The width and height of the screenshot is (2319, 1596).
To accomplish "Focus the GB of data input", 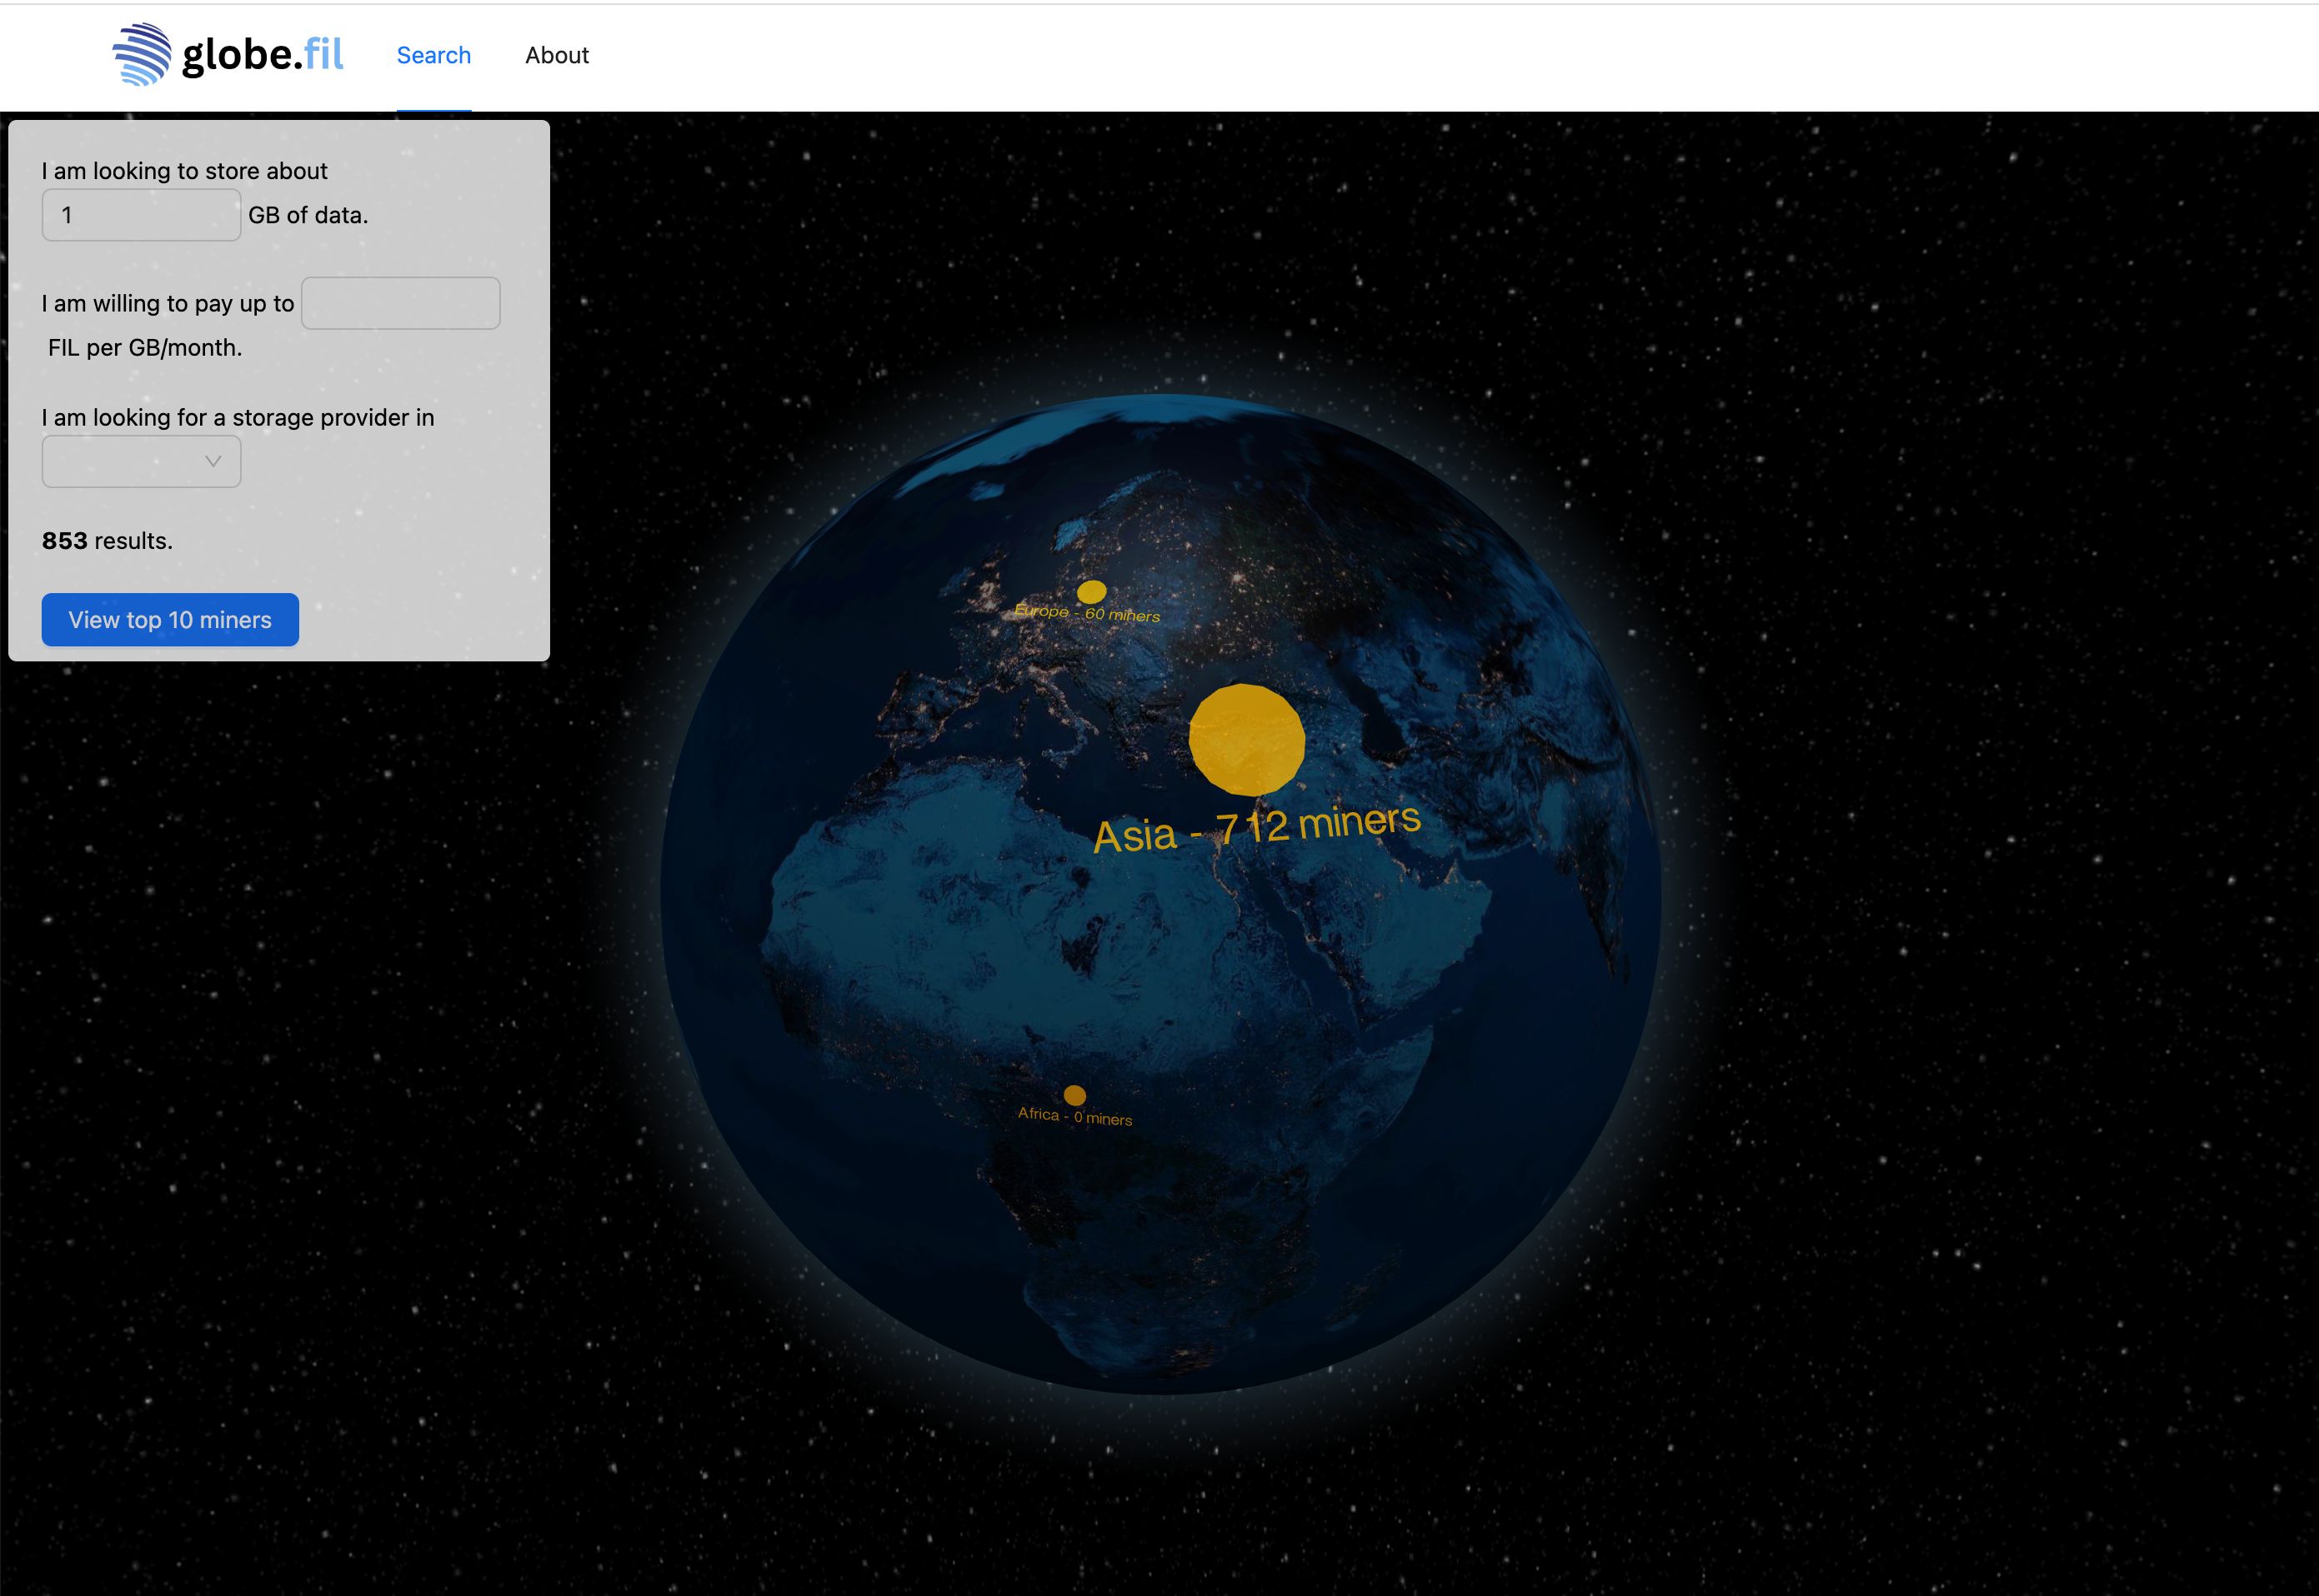I will [141, 215].
